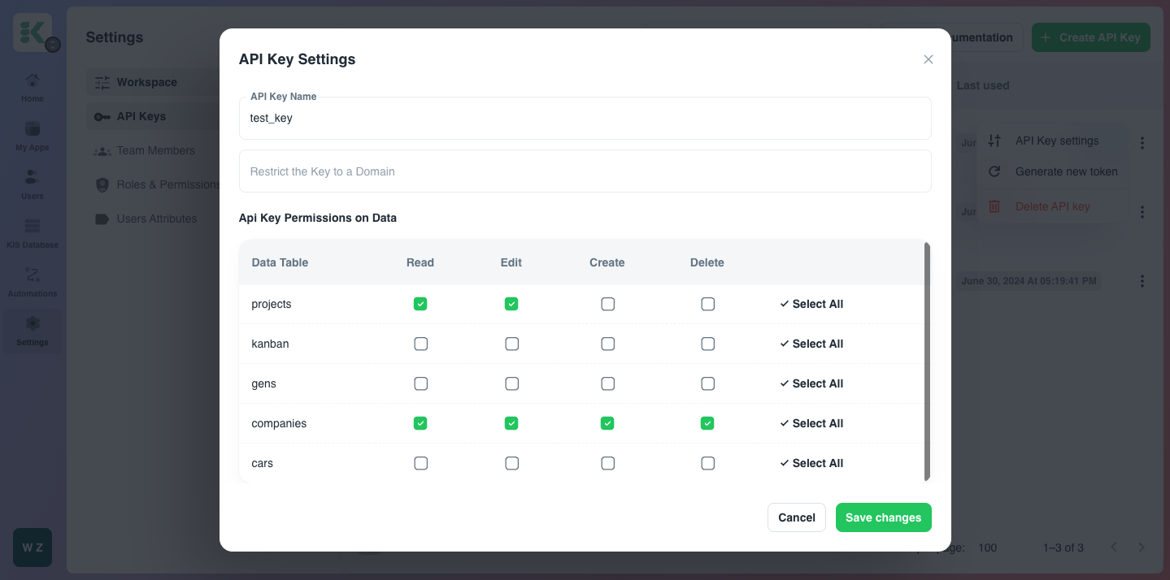Uncheck Read permission for projects
The image size is (1170, 580).
coord(420,304)
